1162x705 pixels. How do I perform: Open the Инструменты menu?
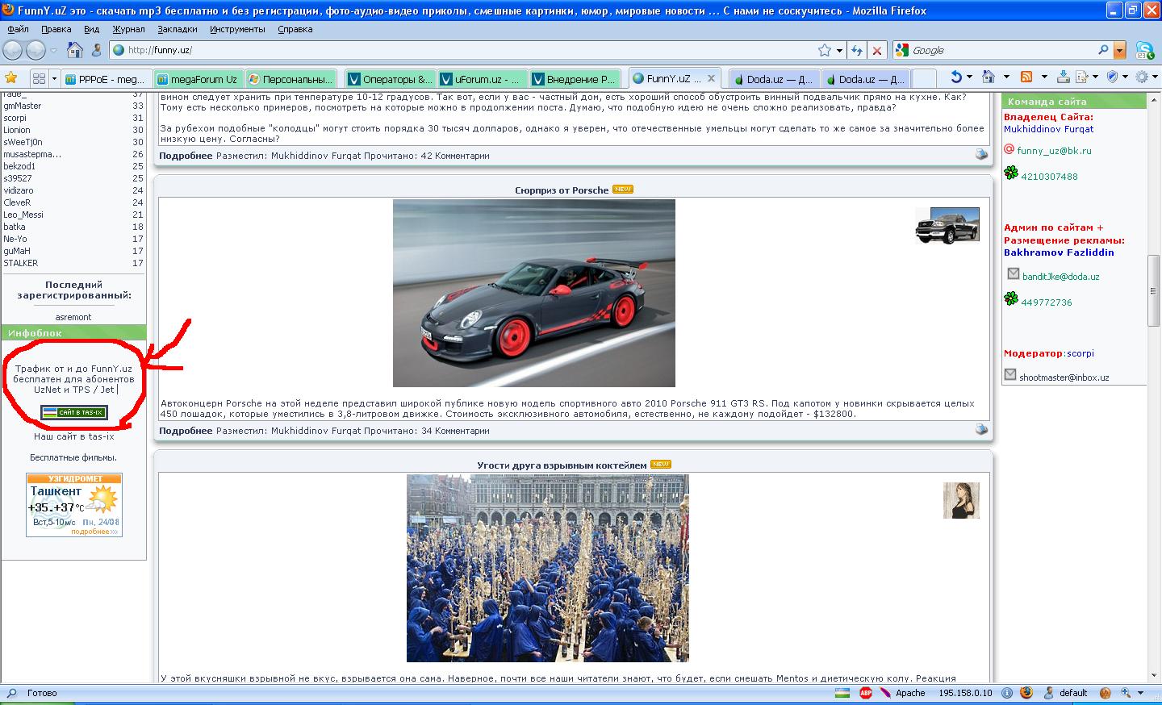(237, 29)
